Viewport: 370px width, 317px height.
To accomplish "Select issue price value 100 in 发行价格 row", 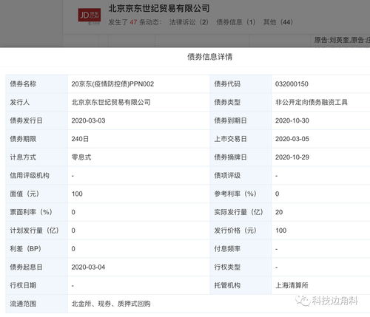I will click(281, 231).
